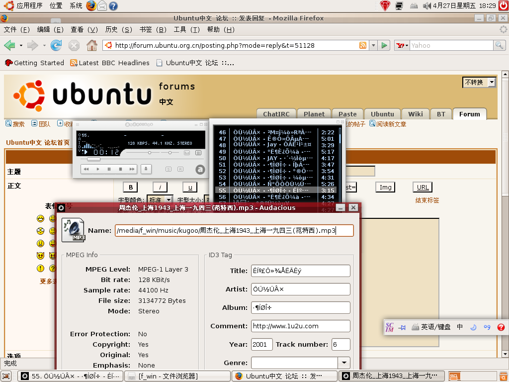Open the 不转换 conversion dropdown
Image resolution: width=509 pixels, height=382 pixels.
(x=479, y=82)
